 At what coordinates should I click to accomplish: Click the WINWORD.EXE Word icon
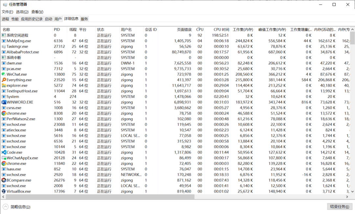tap(4, 102)
